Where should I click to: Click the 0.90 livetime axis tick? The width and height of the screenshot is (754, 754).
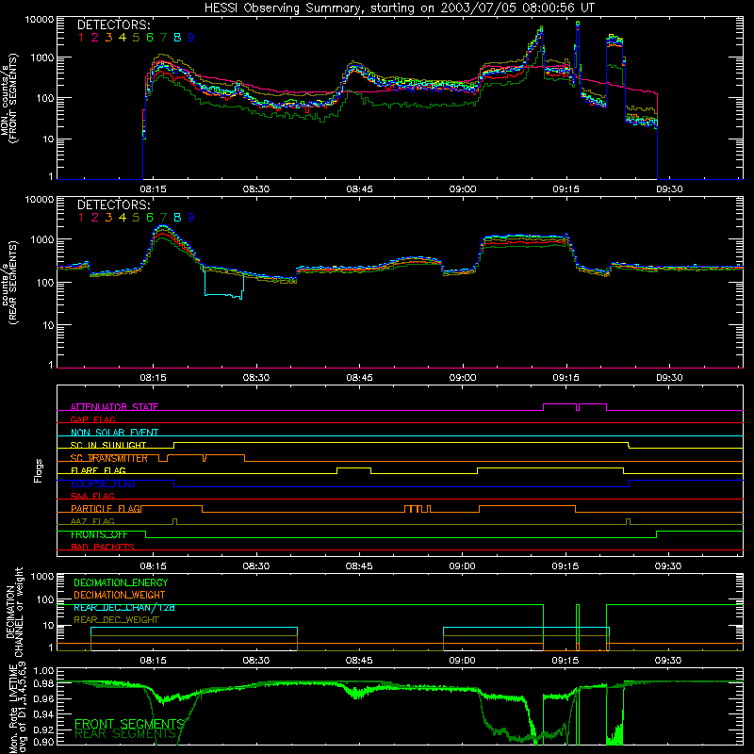pyautogui.click(x=43, y=742)
